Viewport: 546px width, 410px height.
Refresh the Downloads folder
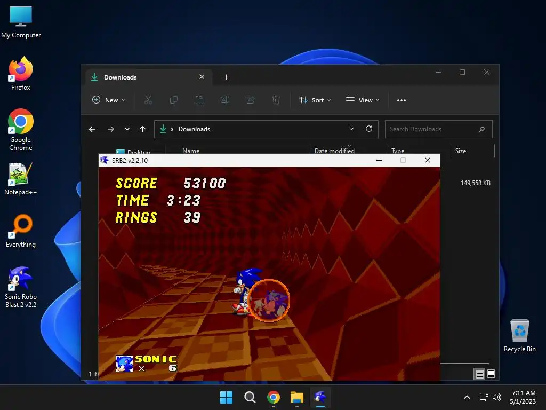369,129
